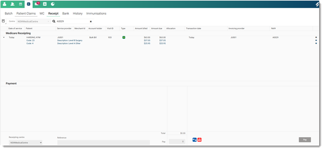The width and height of the screenshot is (322, 148).
Task: Click the blue transfer payment icon
Action: coord(194,140)
